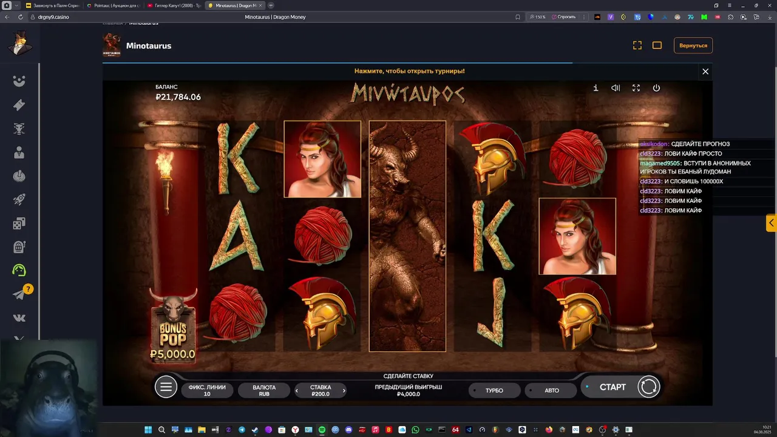Enable ТУРБО mode

pyautogui.click(x=494, y=390)
